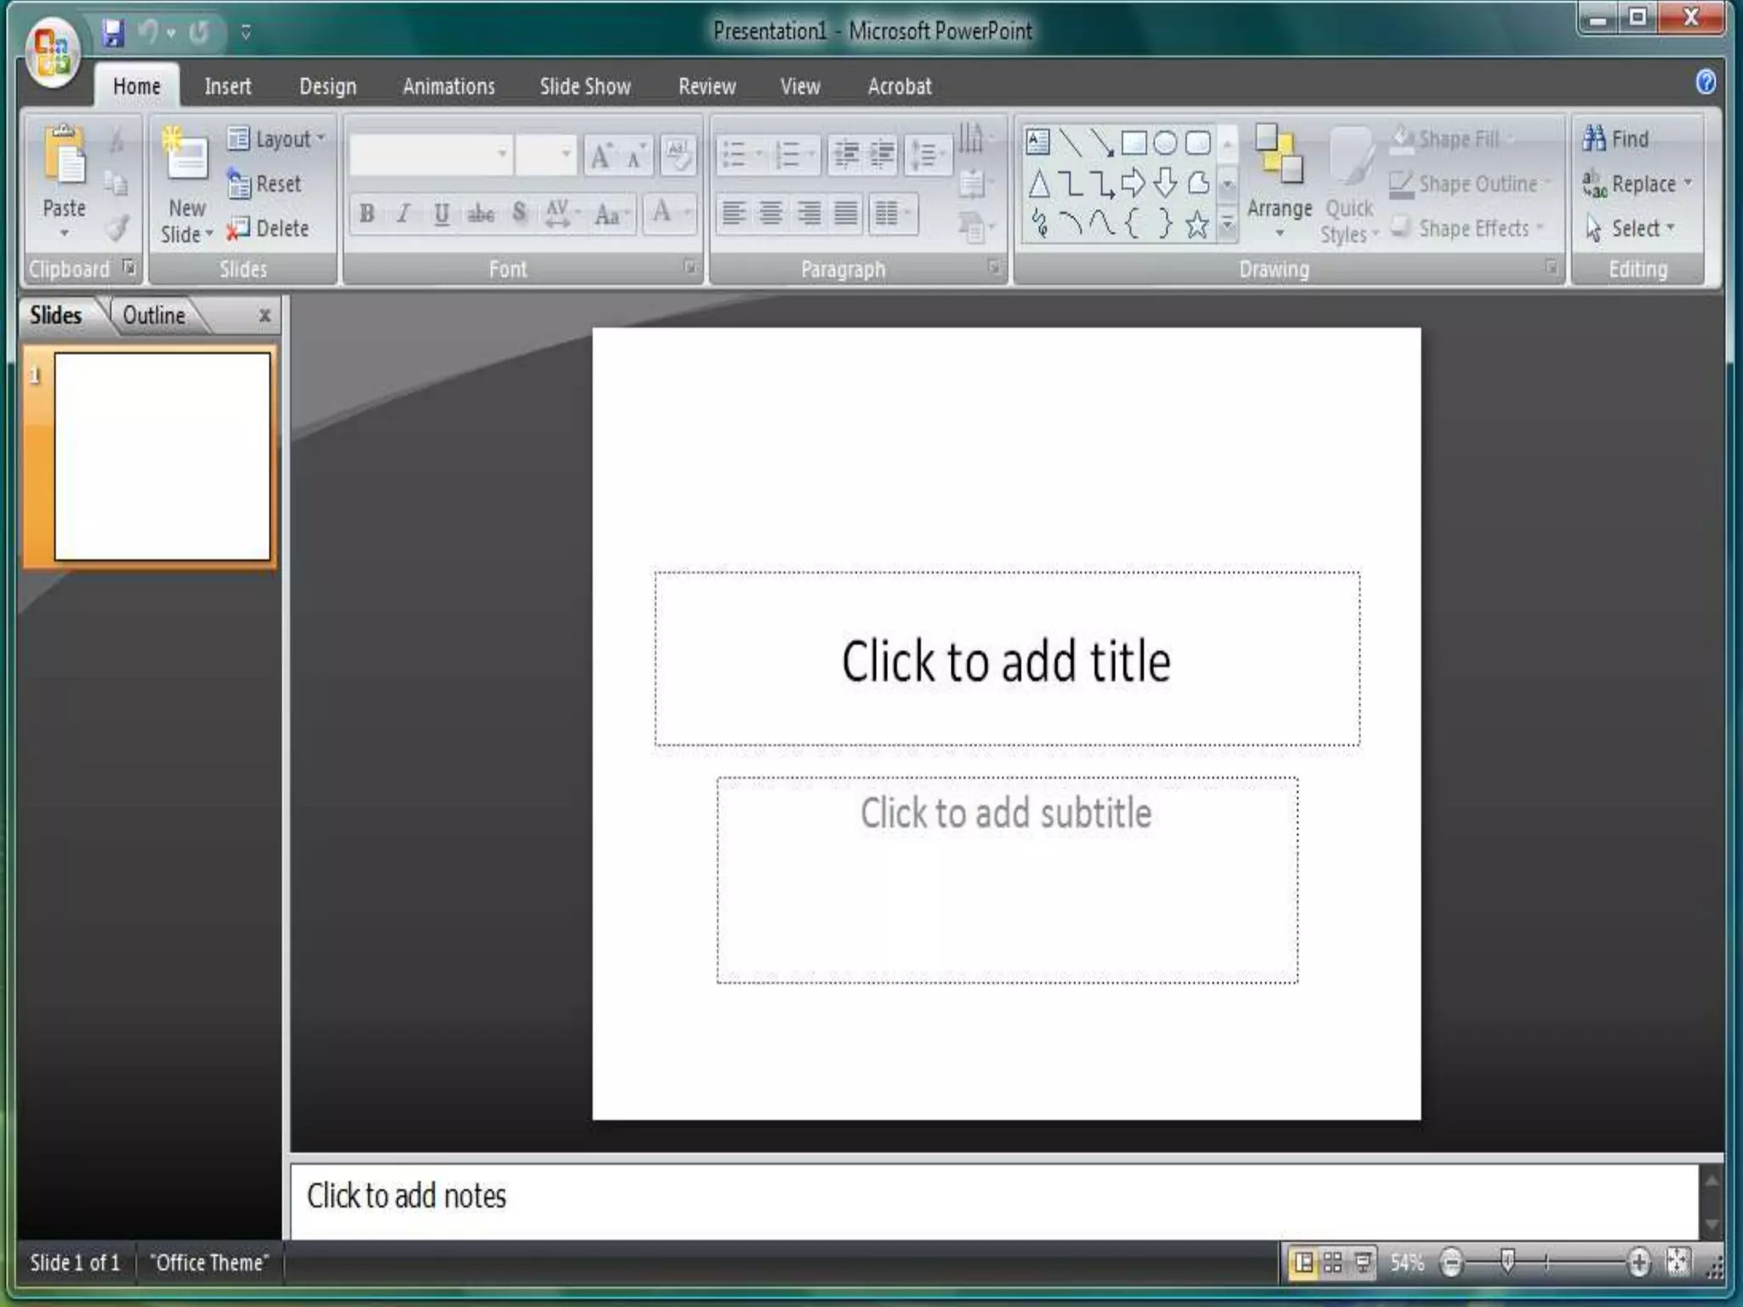Switch to the Outline pane tab
Viewport: 1743px width, 1307px height.
pyautogui.click(x=154, y=316)
